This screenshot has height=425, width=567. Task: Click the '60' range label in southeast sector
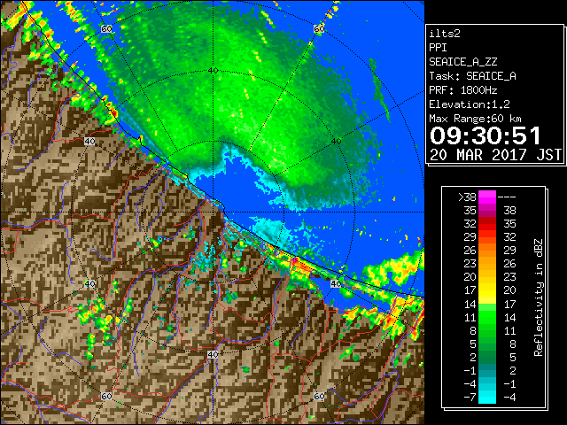tap(319, 396)
